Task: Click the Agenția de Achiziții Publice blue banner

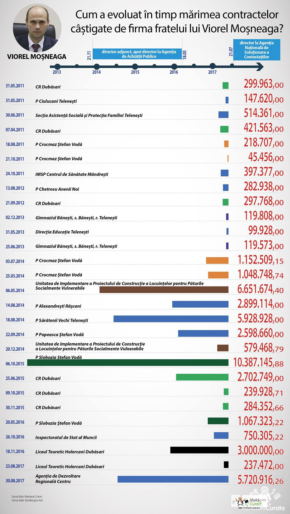Action: pos(137,54)
